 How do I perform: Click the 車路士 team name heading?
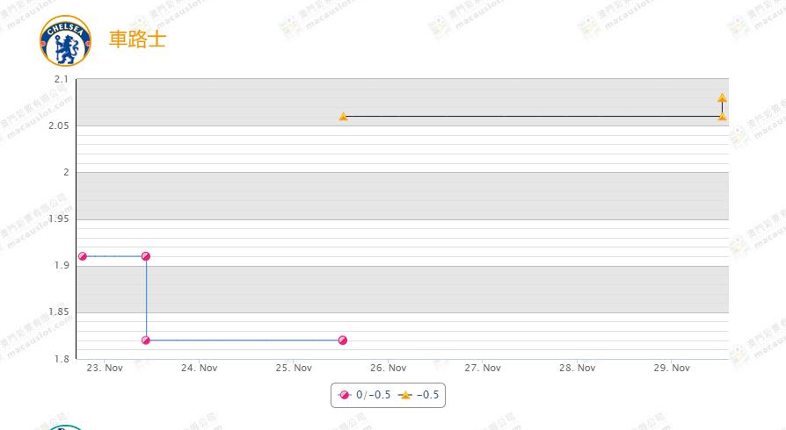point(137,39)
